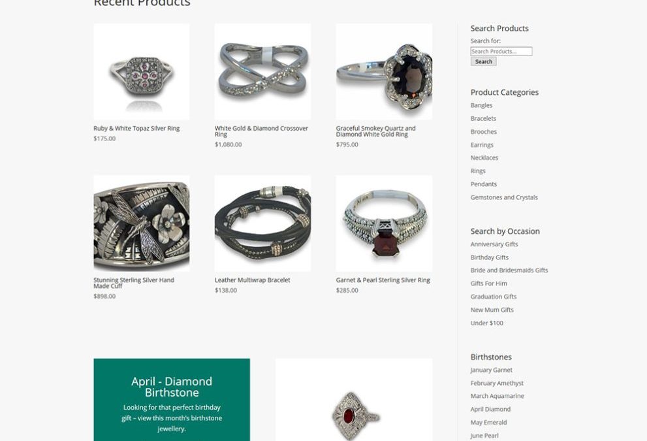Open the Garnet & Pearl Sterling Silver Ring image
Screen dimensions: 647x441
[x=384, y=223]
